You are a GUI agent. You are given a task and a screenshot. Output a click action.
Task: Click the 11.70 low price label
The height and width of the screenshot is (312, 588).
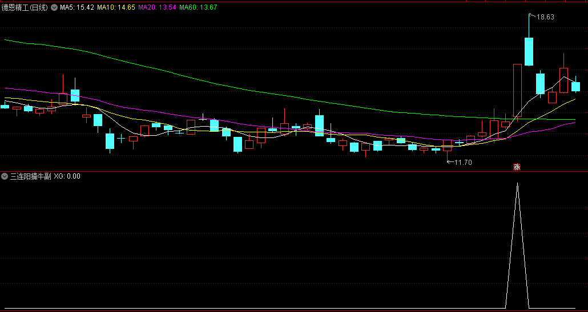(463, 162)
